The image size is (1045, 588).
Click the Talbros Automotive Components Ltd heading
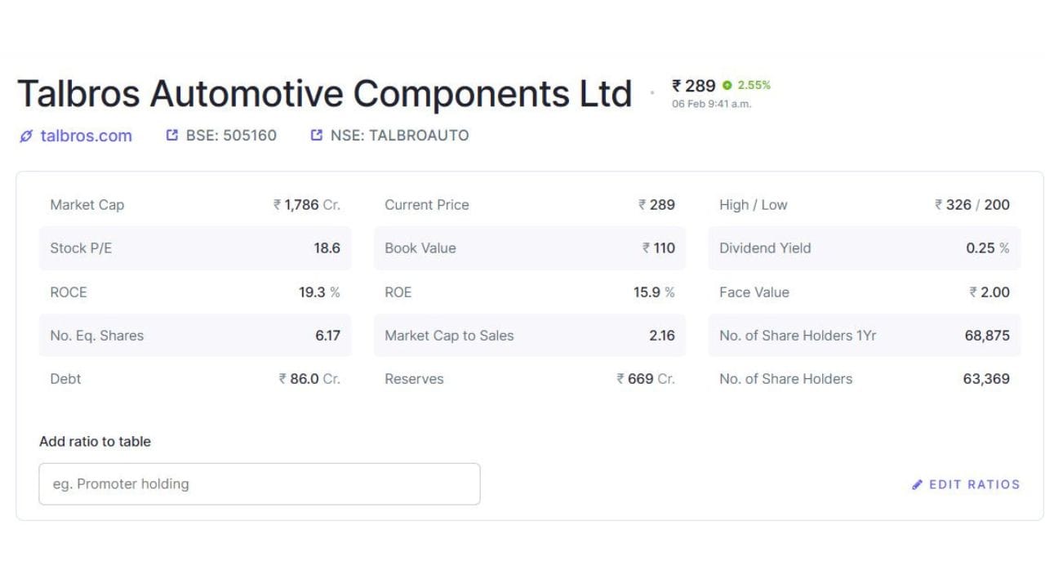324,94
